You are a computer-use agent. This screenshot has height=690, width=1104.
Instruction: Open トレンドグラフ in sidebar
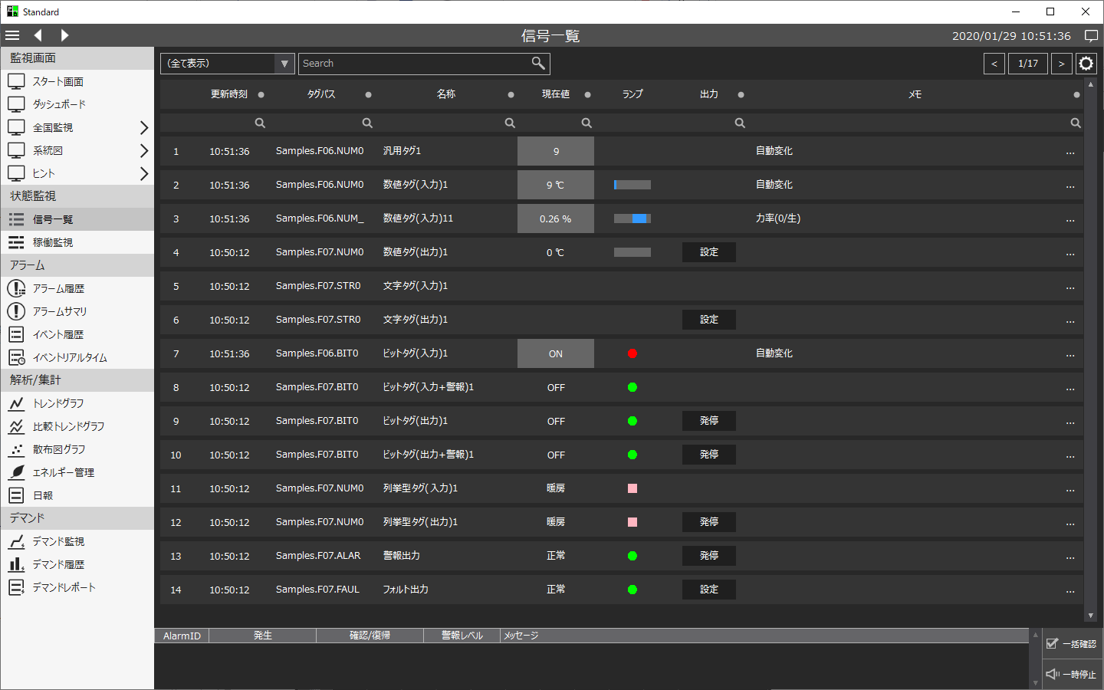click(58, 403)
